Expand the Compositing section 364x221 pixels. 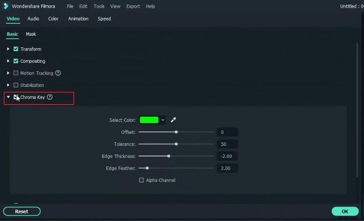(8, 61)
